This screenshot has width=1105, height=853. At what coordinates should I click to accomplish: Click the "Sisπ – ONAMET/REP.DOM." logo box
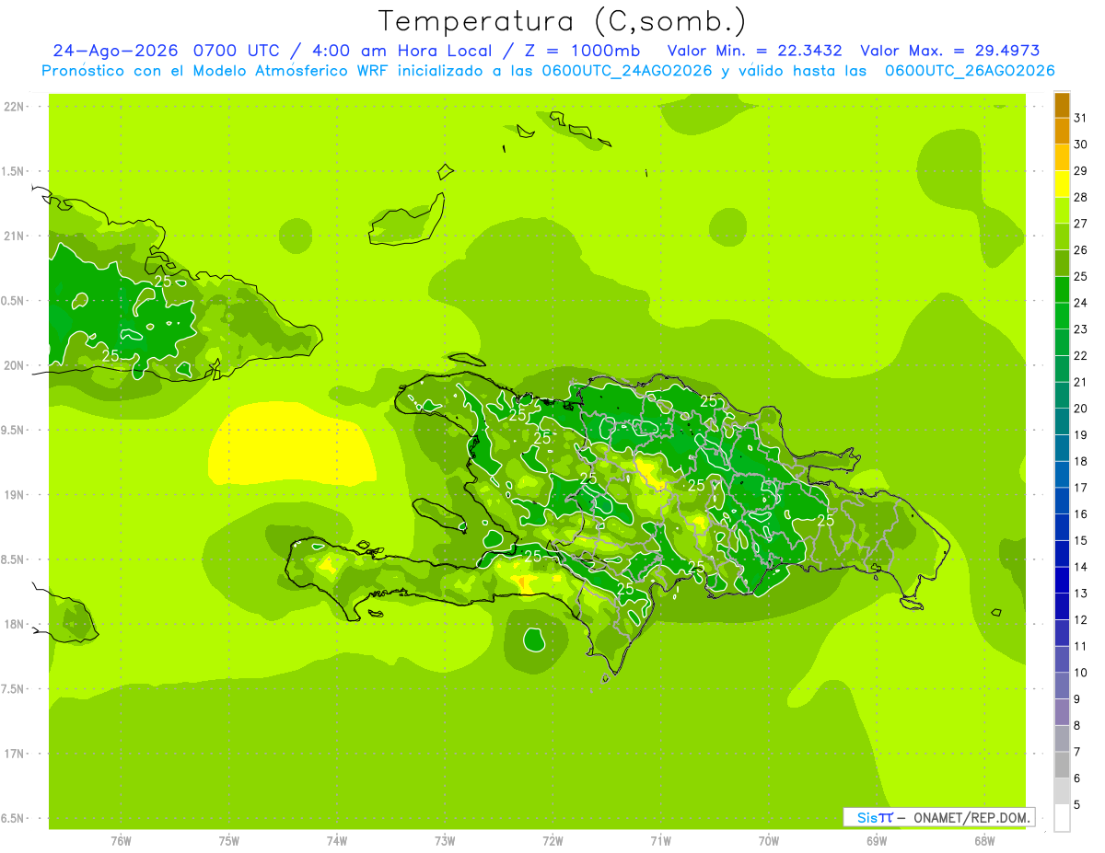pos(939,817)
